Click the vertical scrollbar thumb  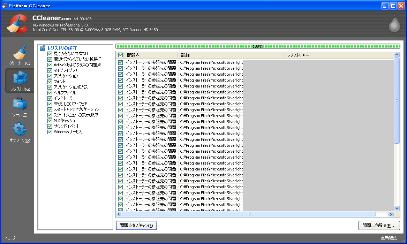(x=397, y=100)
